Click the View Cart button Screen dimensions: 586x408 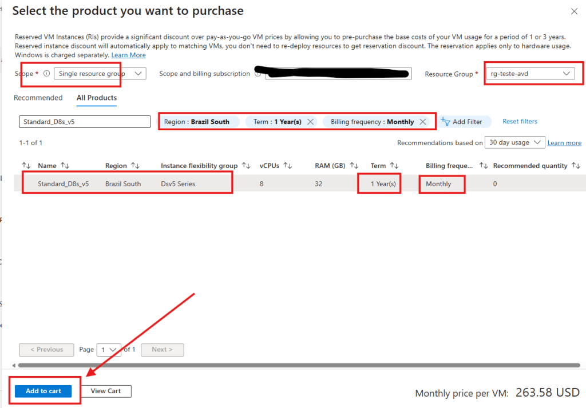pyautogui.click(x=106, y=391)
